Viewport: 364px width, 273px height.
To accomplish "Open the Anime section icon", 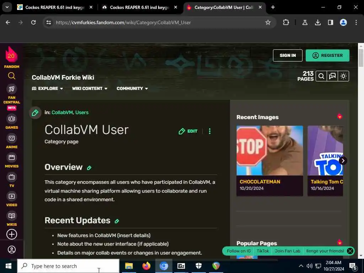I will click(x=12, y=138).
